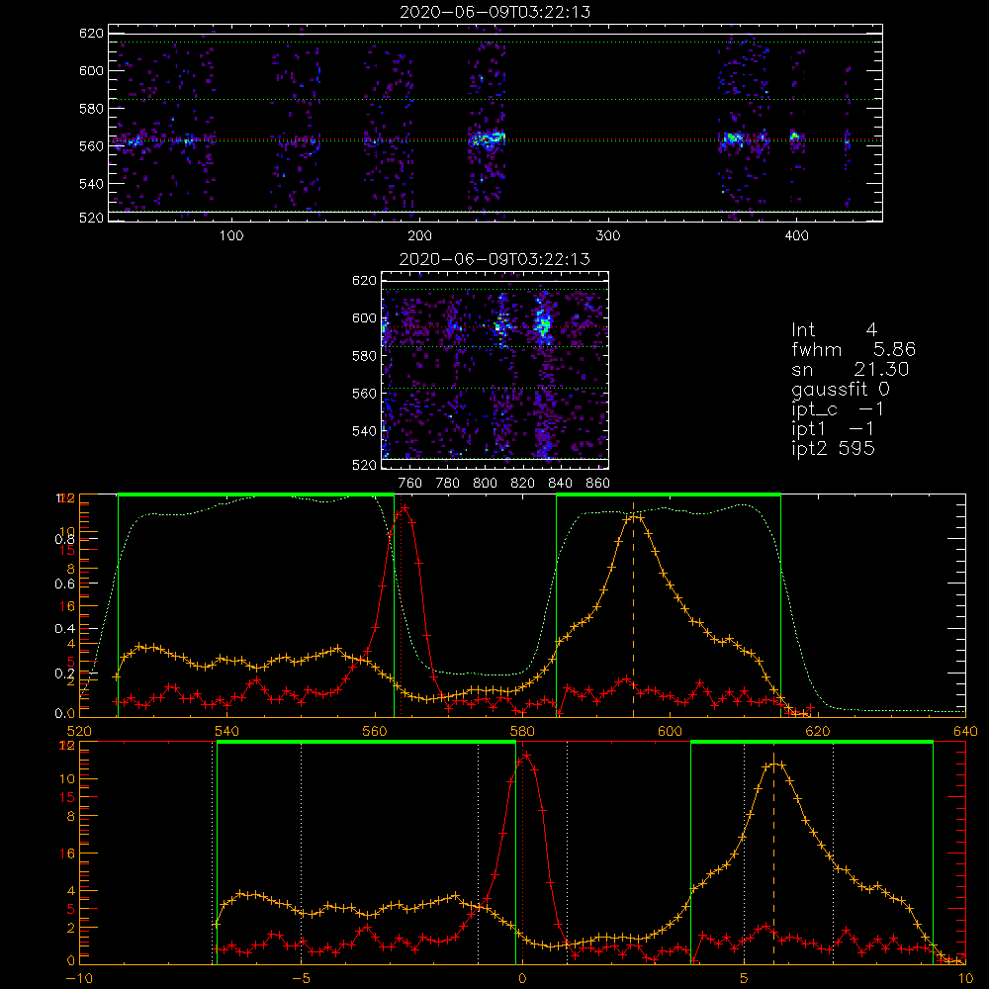The width and height of the screenshot is (989, 989).
Task: Click the thick green bar at top-right of the bottom plot
Action: (x=812, y=742)
